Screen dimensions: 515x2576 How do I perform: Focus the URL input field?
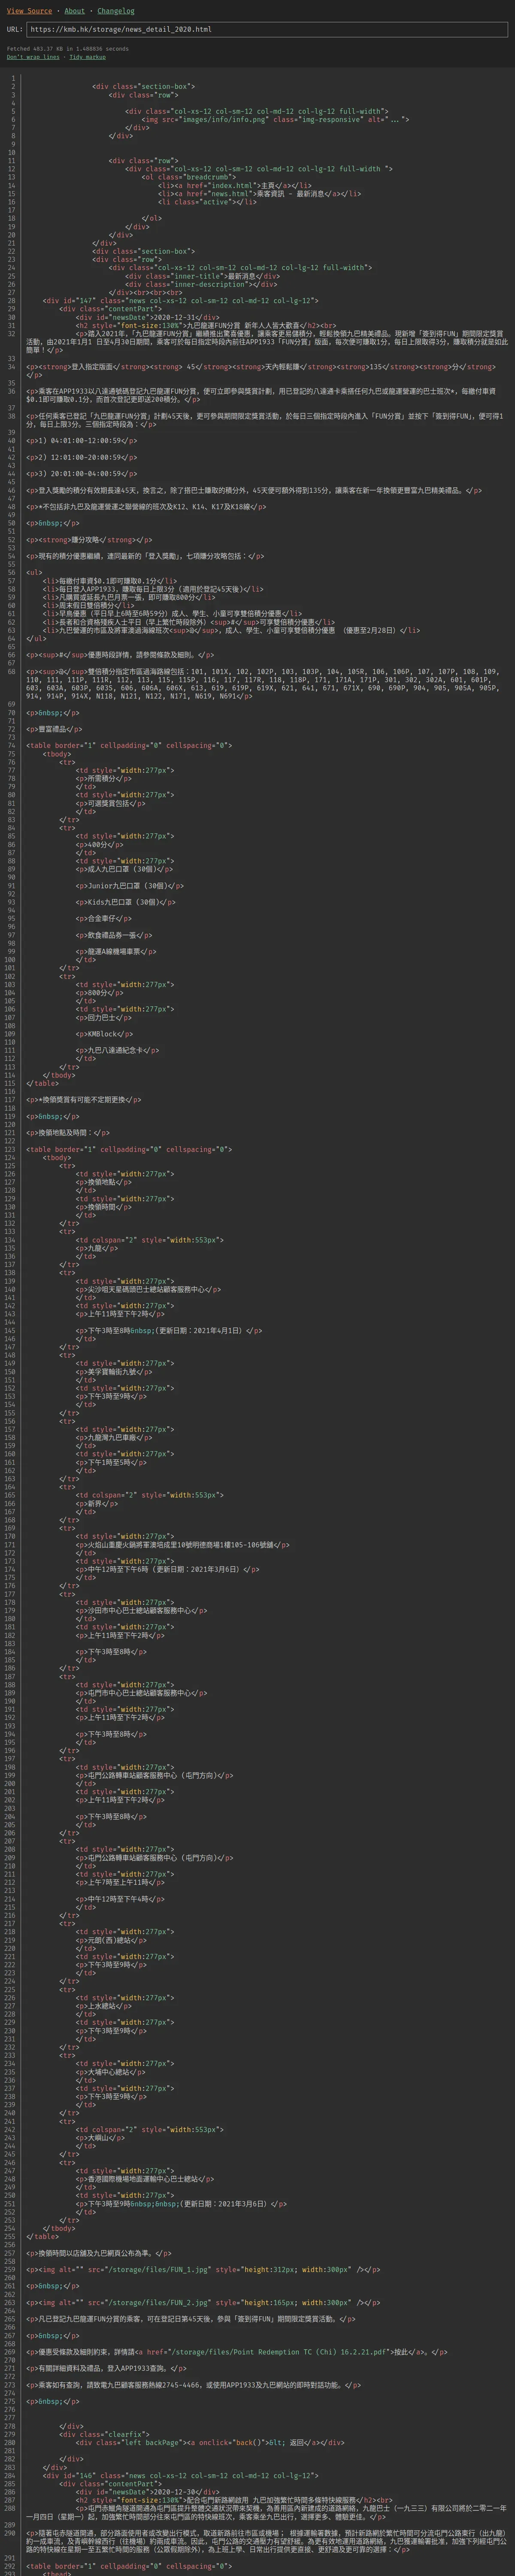click(266, 30)
